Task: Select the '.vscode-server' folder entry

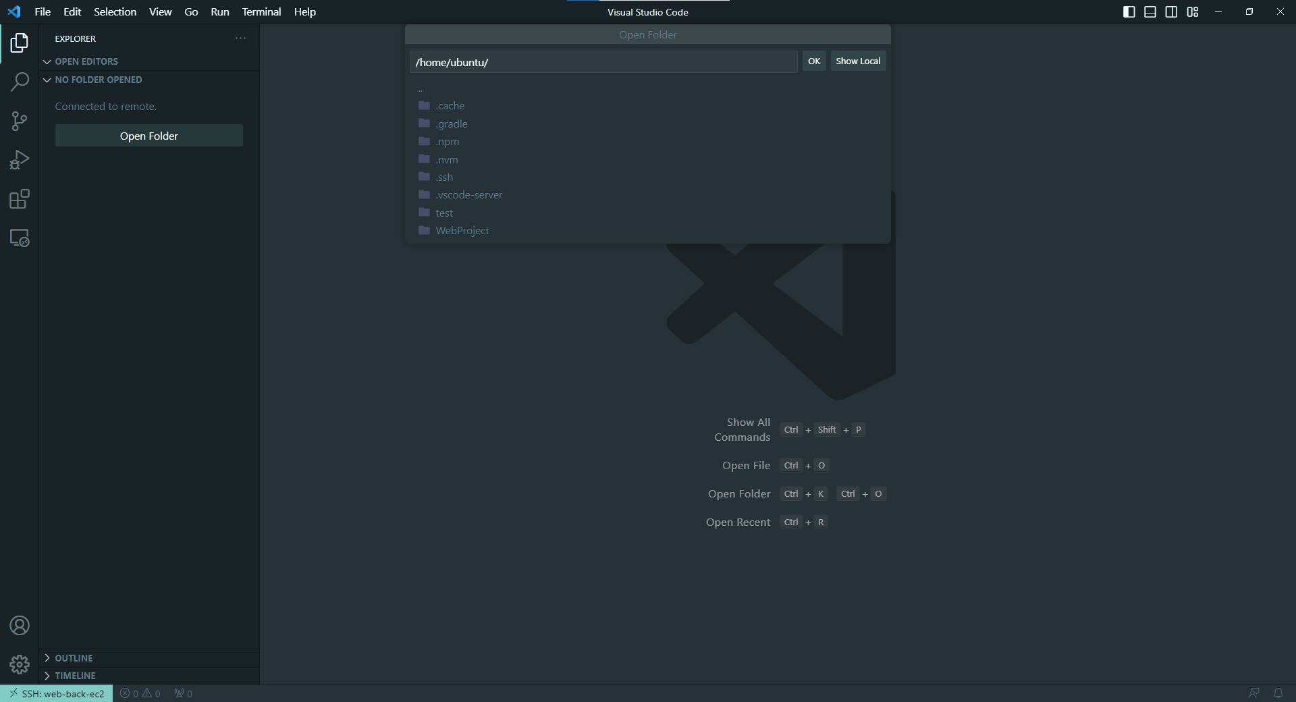Action: coord(648,194)
